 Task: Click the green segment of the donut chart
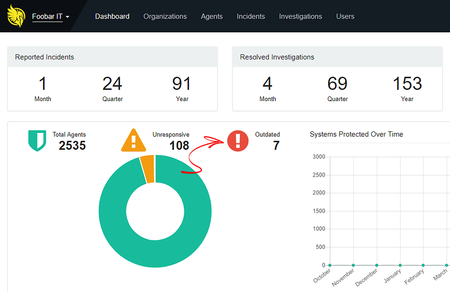155,254
